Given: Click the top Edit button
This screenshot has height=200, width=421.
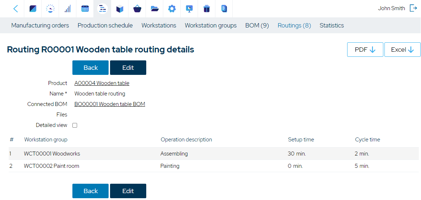Looking at the screenshot, I should pyautogui.click(x=128, y=68).
